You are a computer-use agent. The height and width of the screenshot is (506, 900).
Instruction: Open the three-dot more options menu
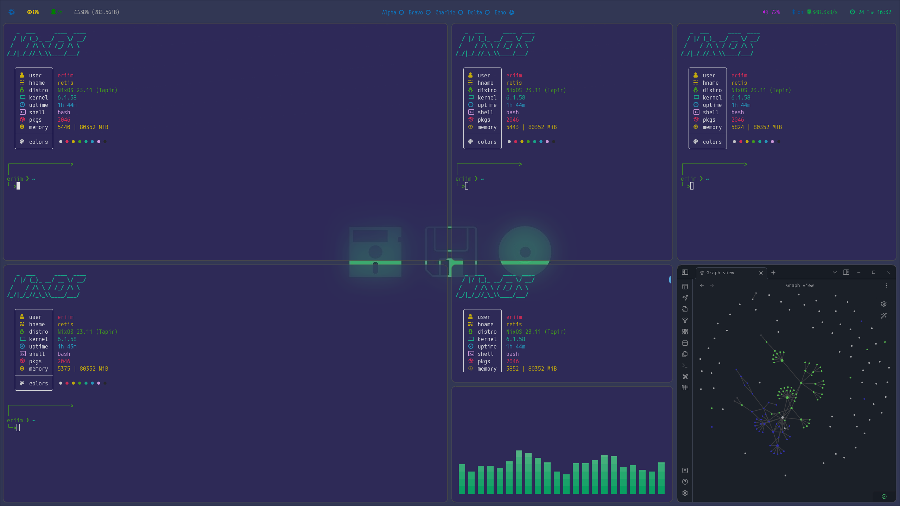point(886,286)
